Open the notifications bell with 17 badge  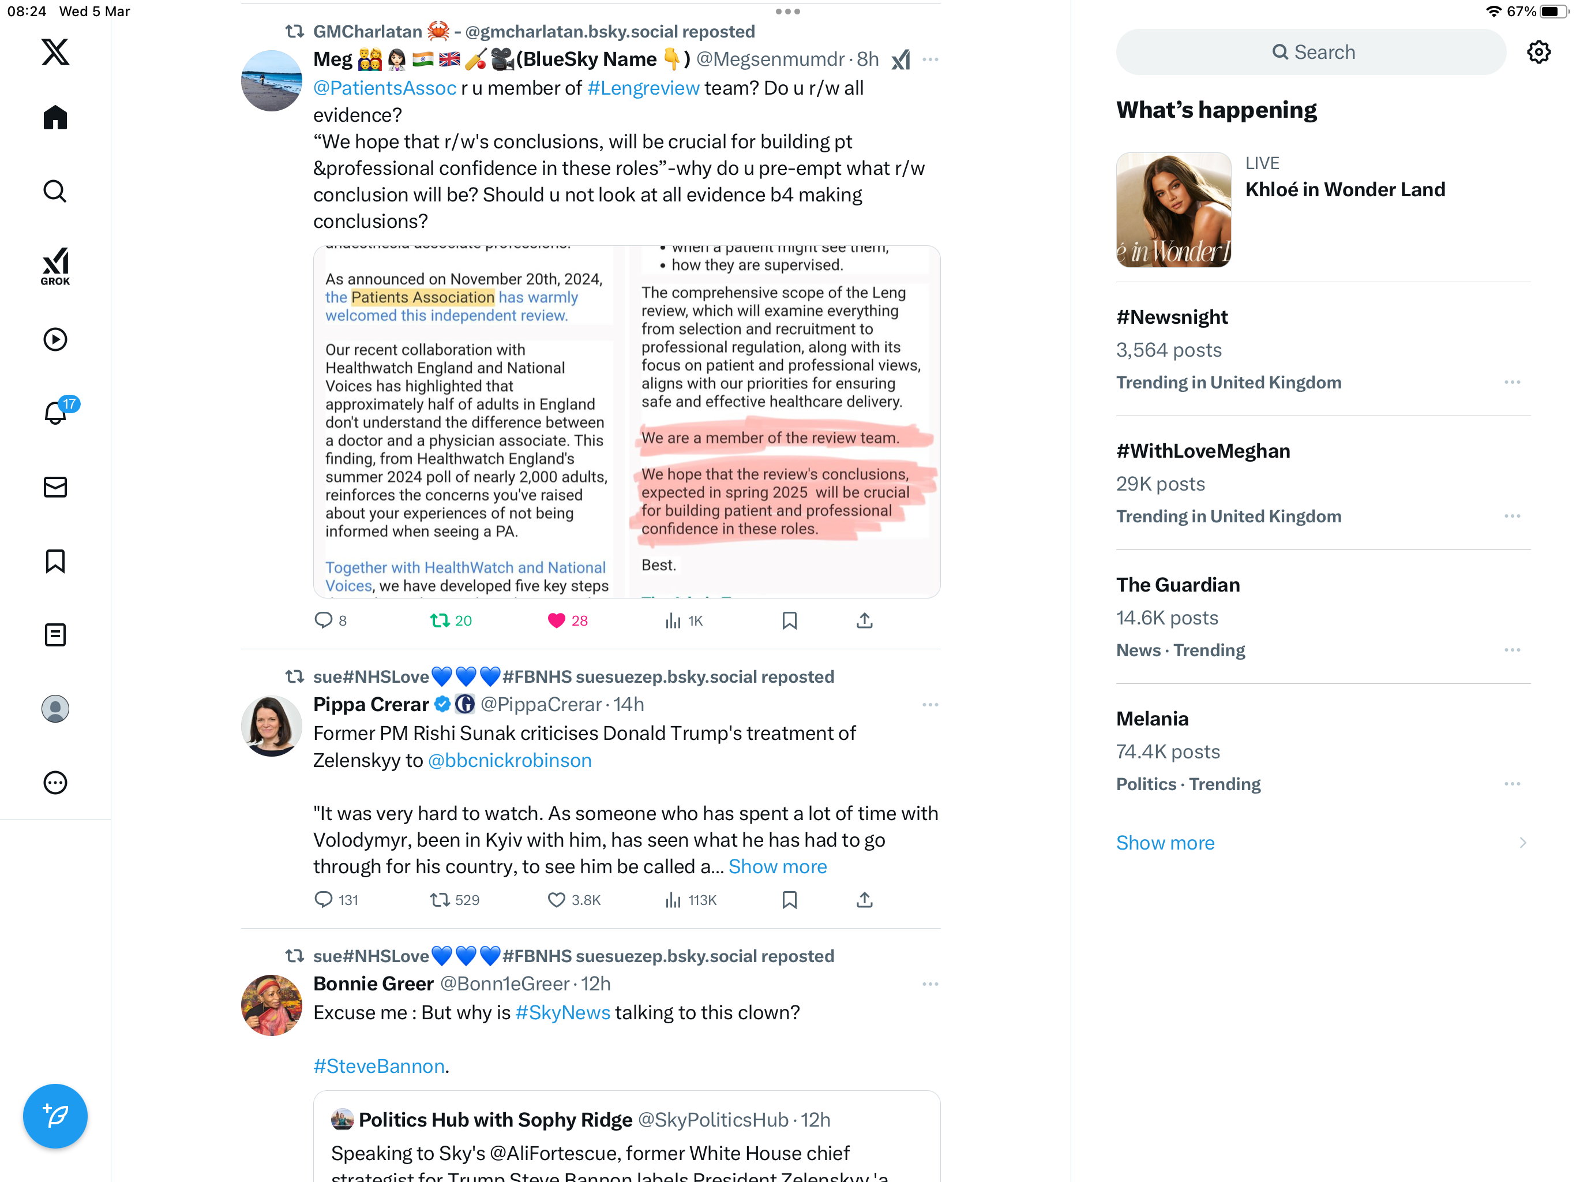pyautogui.click(x=55, y=412)
